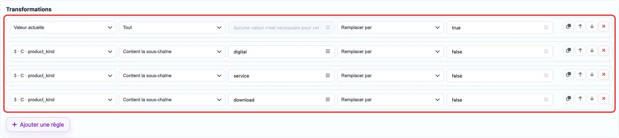Click 'Ajouter une règle' button
The image size is (619, 138).
38,125
